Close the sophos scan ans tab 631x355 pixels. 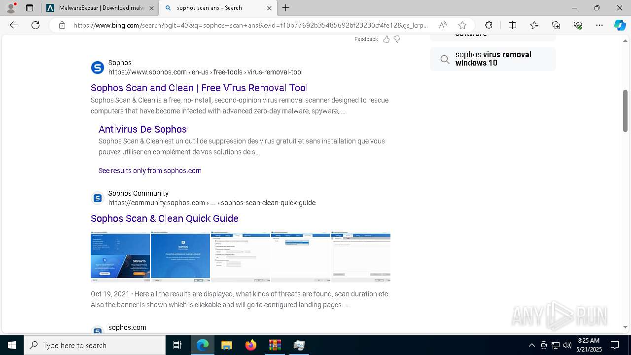point(269,8)
